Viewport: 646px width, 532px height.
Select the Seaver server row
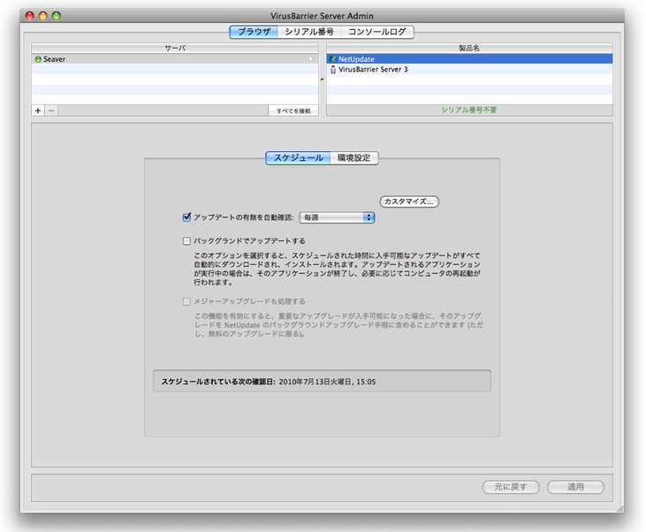175,59
